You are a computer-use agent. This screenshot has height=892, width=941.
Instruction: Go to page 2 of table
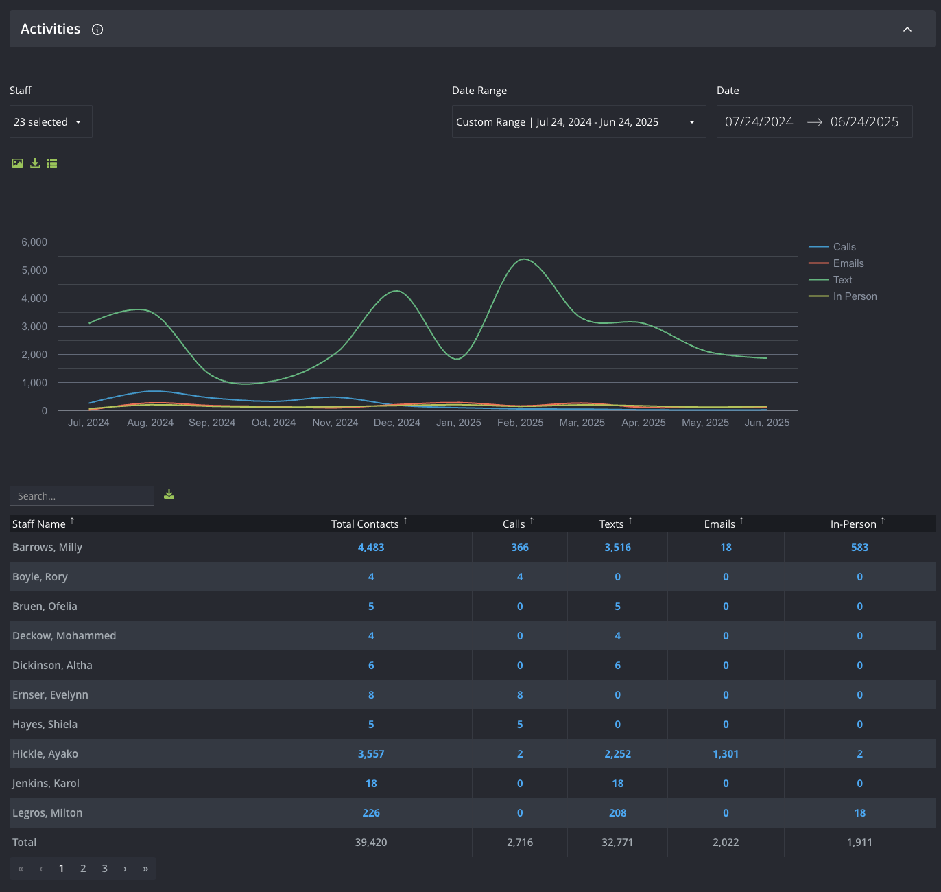pos(83,869)
